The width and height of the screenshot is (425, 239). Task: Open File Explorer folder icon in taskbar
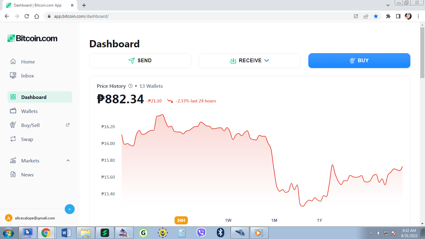pos(85,233)
